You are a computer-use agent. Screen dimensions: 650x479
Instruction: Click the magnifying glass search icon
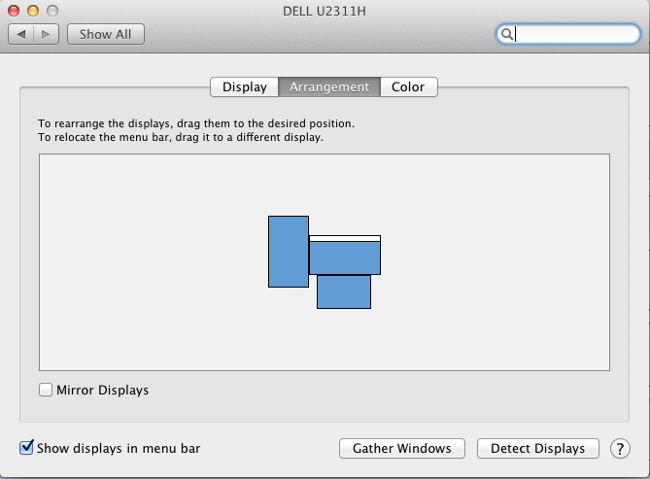click(x=506, y=34)
